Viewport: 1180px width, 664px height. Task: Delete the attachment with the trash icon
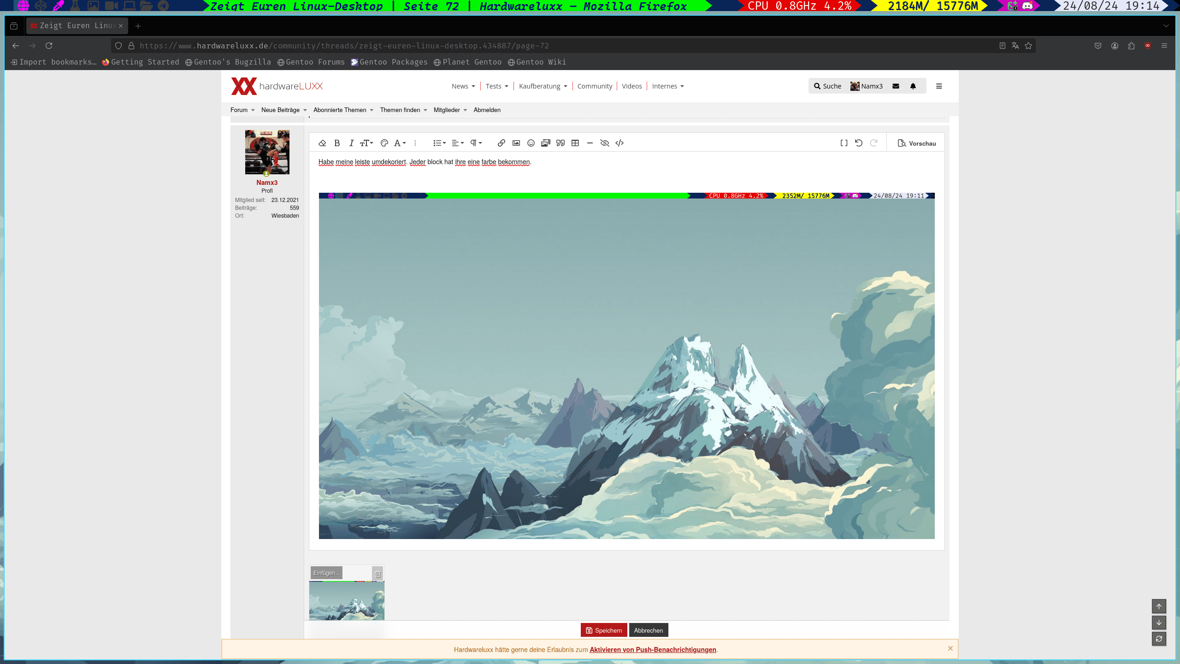378,574
